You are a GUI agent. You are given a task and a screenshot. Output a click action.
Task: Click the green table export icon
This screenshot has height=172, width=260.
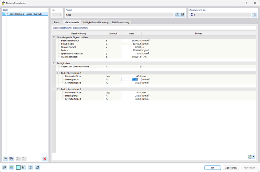coord(249,157)
